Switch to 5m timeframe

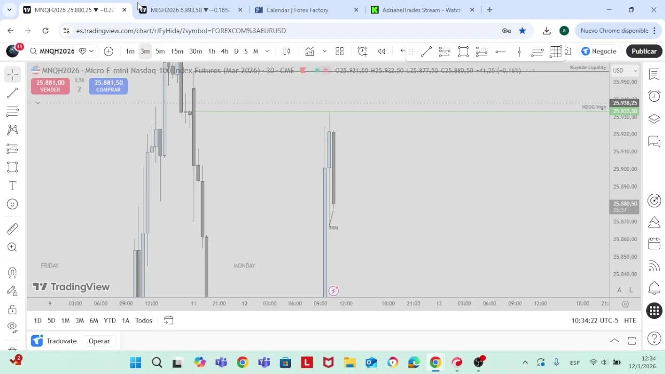(160, 51)
